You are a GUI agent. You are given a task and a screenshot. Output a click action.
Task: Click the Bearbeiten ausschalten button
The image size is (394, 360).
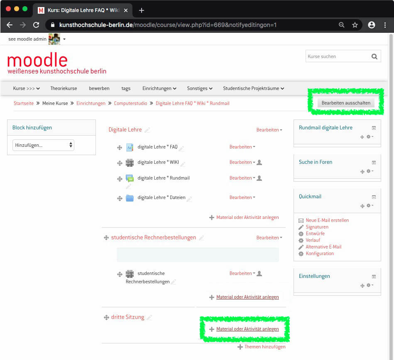click(346, 103)
